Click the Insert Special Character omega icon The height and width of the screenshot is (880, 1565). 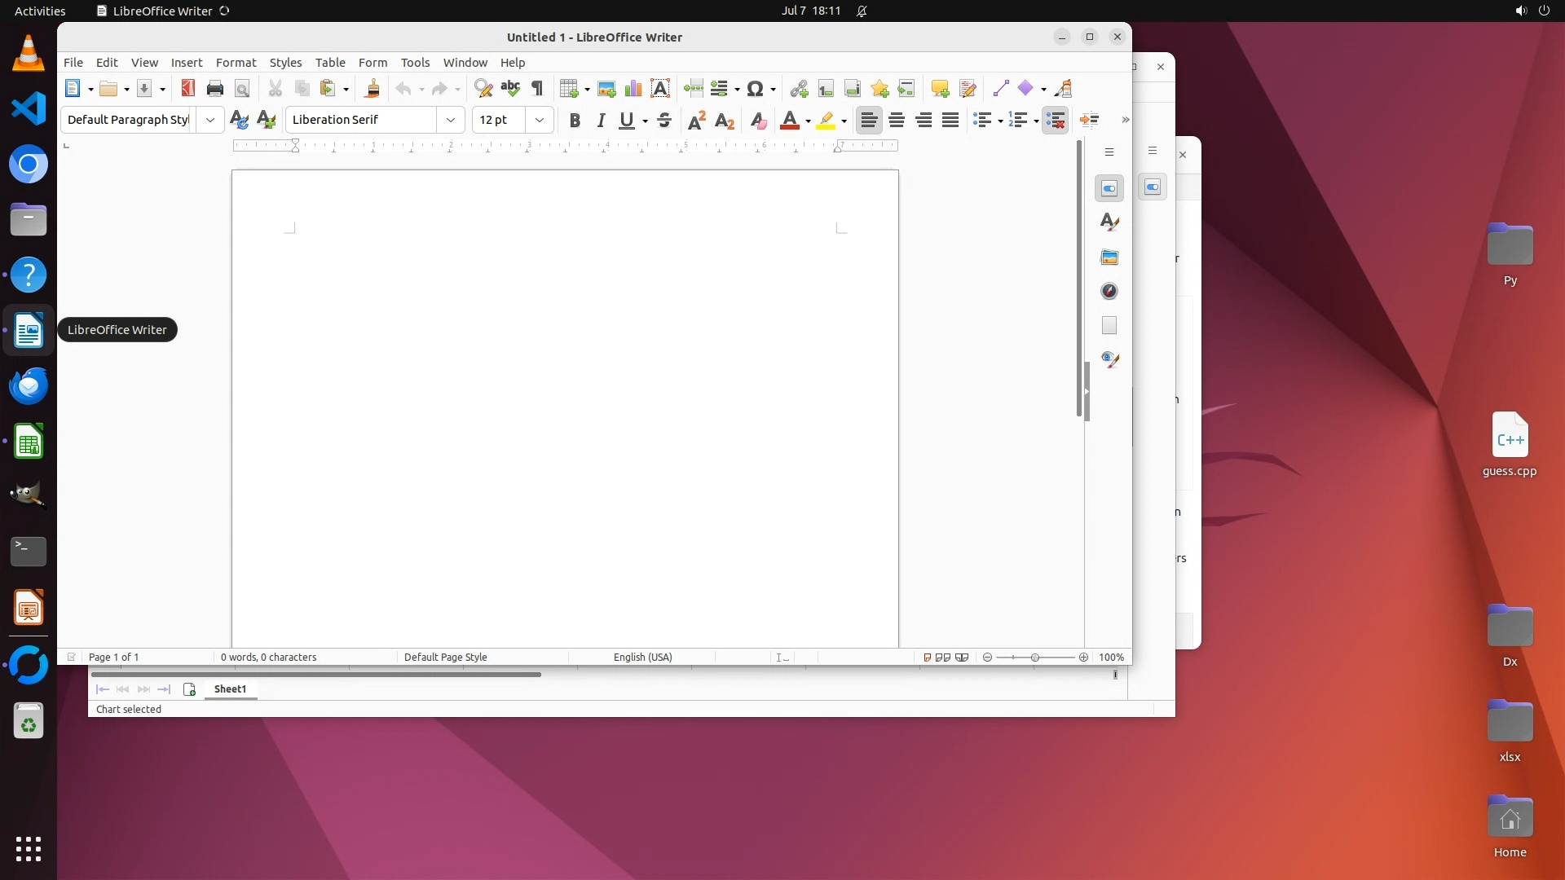pos(755,89)
